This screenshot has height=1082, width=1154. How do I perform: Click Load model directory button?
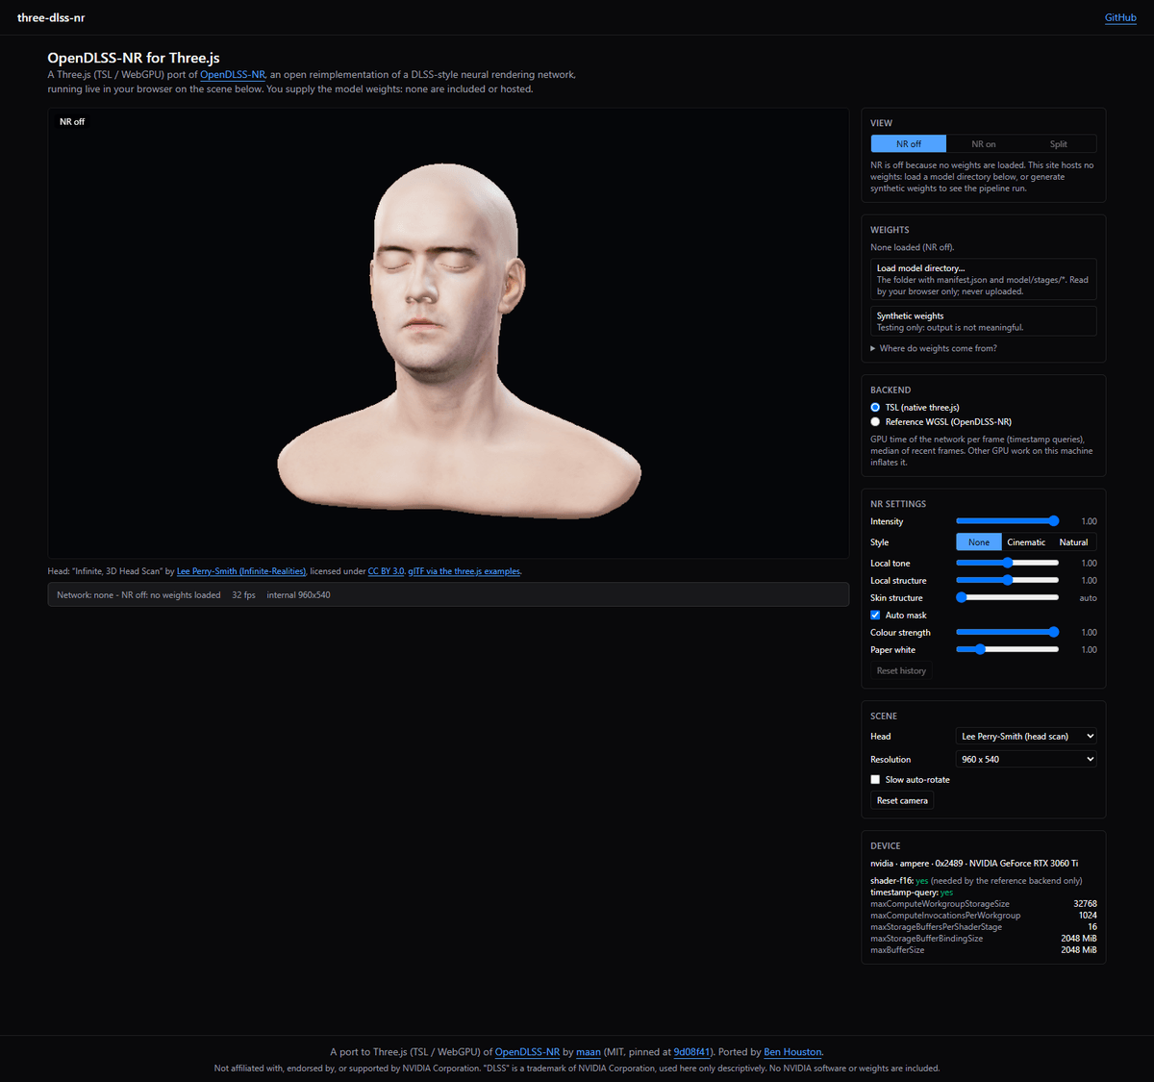[x=983, y=280]
